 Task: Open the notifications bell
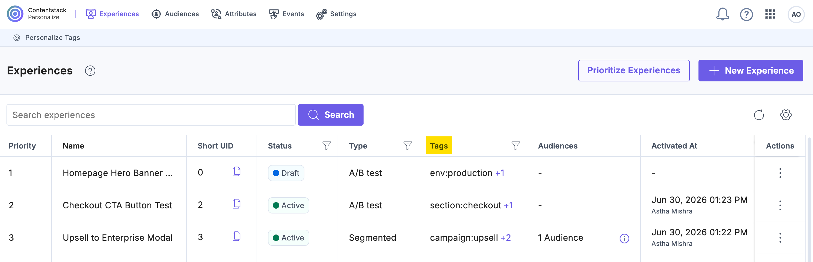click(723, 14)
